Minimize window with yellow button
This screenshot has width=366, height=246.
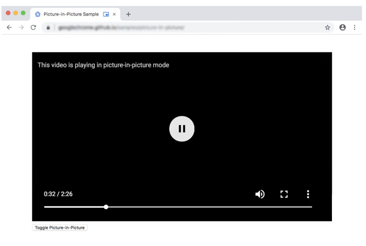[15, 13]
